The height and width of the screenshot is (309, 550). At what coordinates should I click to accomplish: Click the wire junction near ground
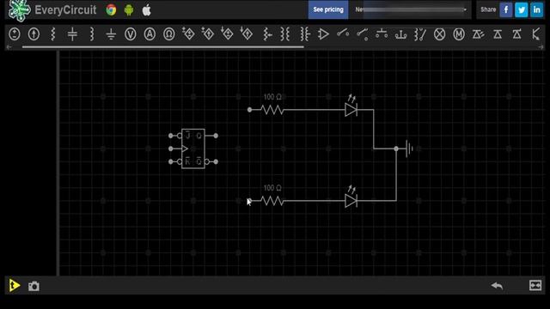pos(396,148)
